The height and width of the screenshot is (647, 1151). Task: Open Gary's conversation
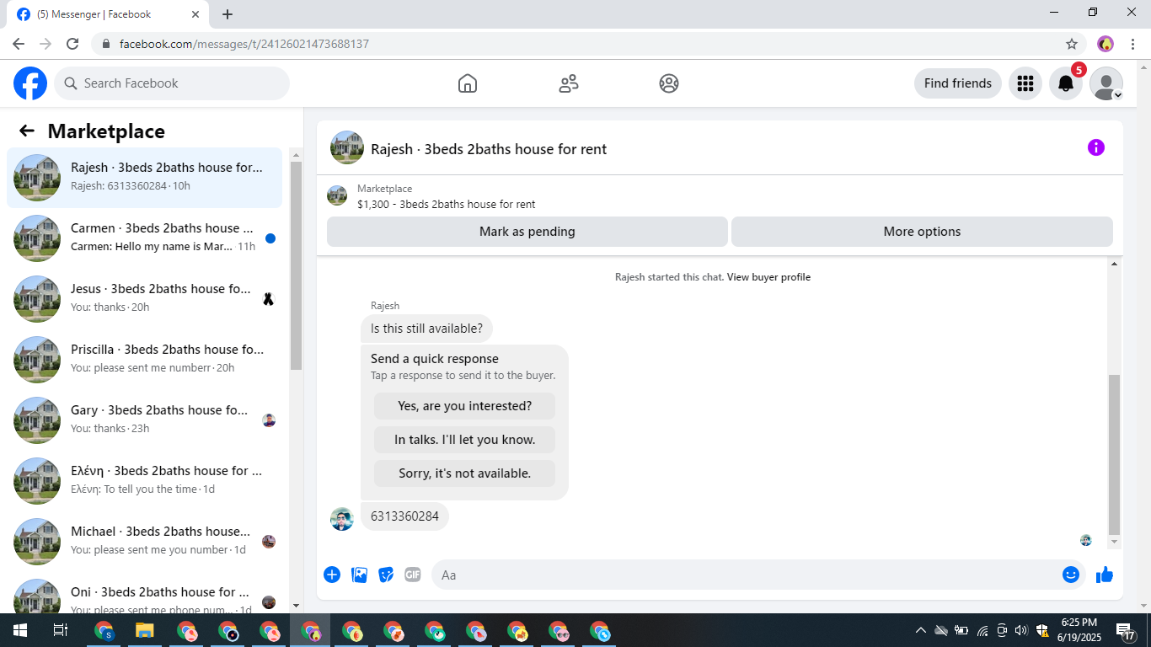point(145,420)
